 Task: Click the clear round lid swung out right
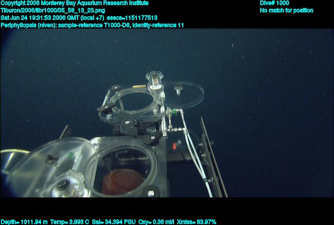(186, 92)
